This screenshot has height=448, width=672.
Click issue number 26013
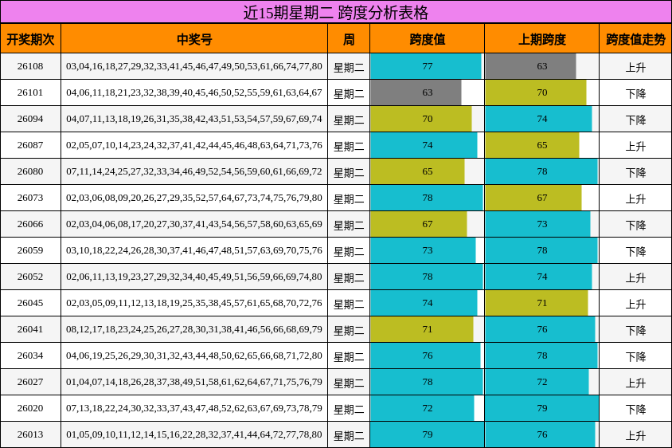(30, 434)
